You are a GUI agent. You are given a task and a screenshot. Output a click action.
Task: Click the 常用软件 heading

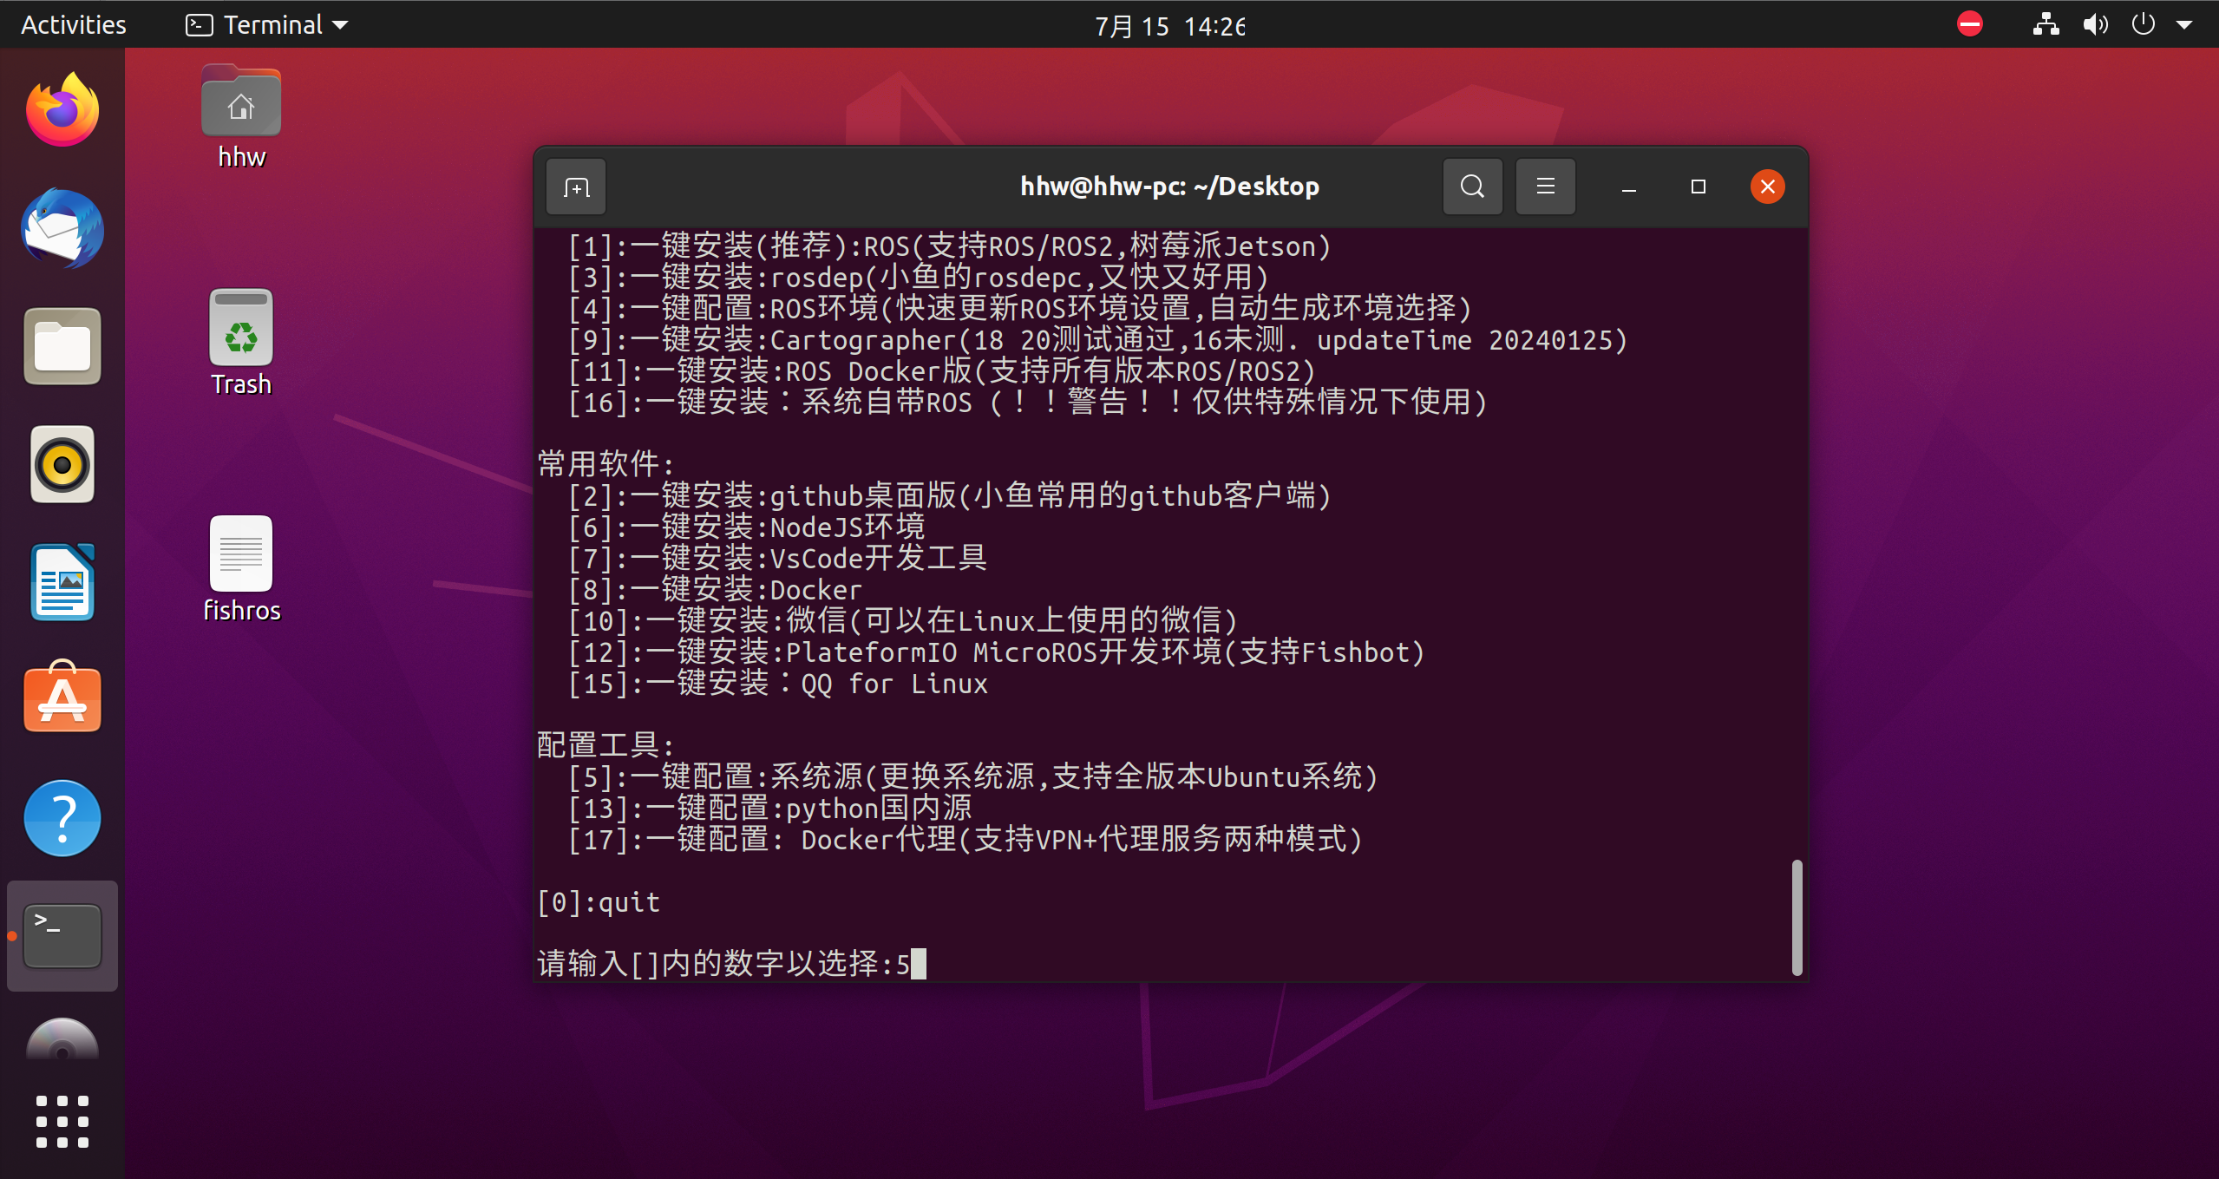click(606, 464)
